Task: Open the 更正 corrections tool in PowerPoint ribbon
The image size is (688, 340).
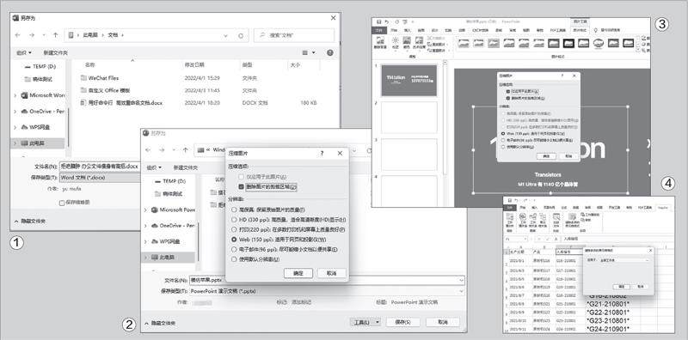Action: tap(396, 43)
